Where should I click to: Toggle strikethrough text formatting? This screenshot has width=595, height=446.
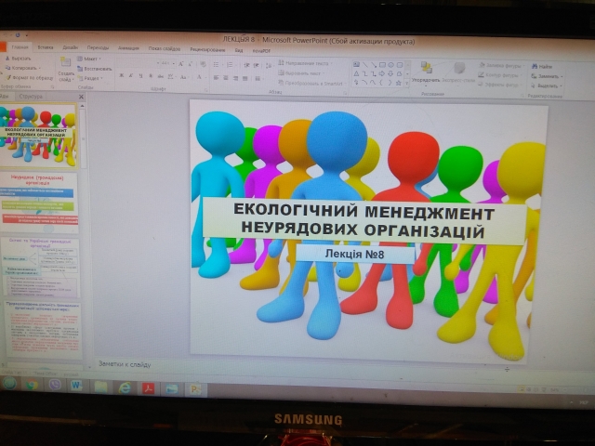click(x=161, y=76)
